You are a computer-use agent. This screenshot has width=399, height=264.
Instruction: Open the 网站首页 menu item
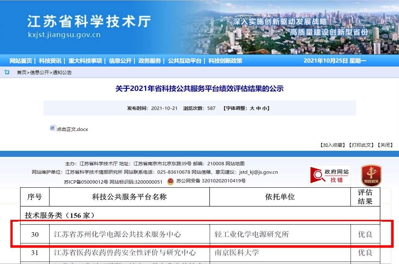(21, 61)
